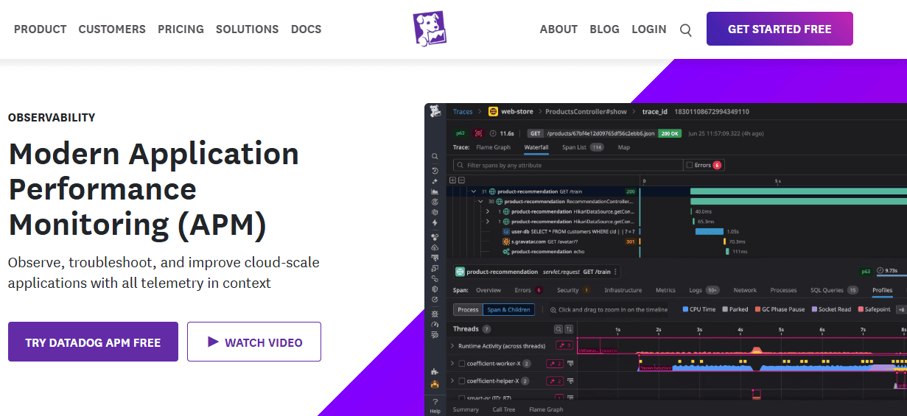The image size is (907, 416).
Task: Click the GC Phase Pause legend swatch
Action: pos(757,310)
